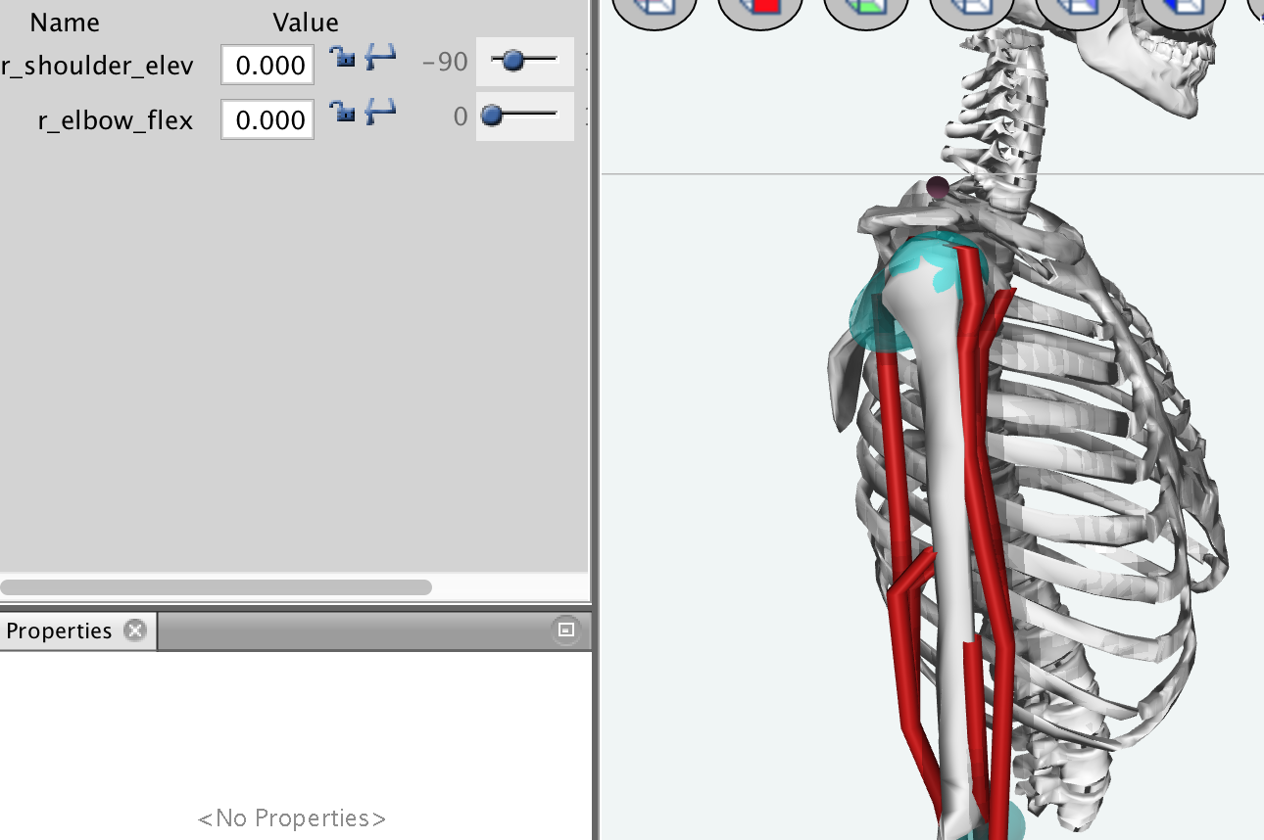Image resolution: width=1264 pixels, height=840 pixels.
Task: Unlock the r_shoulder_elev coordinate padlock
Action: click(342, 57)
